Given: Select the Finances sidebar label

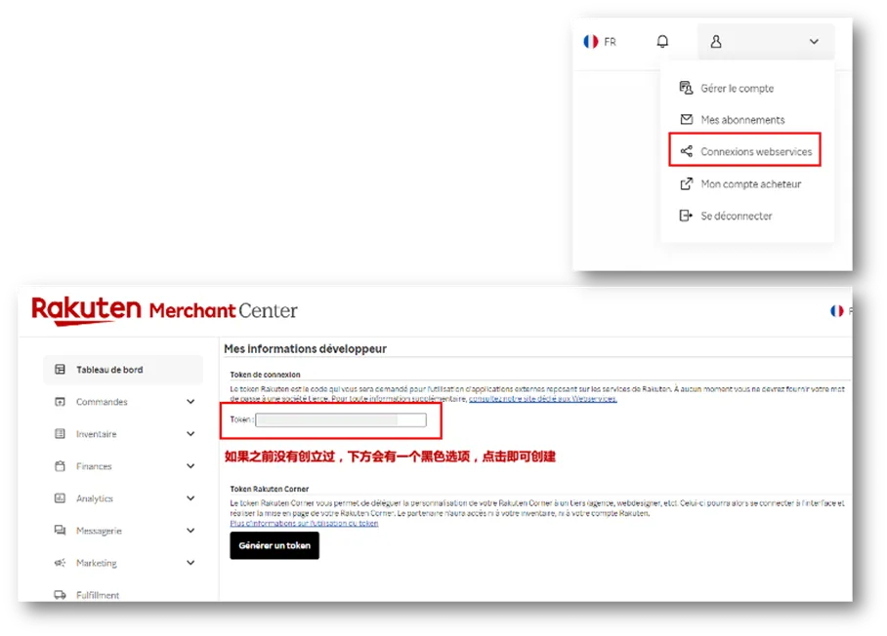Looking at the screenshot, I should click(x=94, y=466).
